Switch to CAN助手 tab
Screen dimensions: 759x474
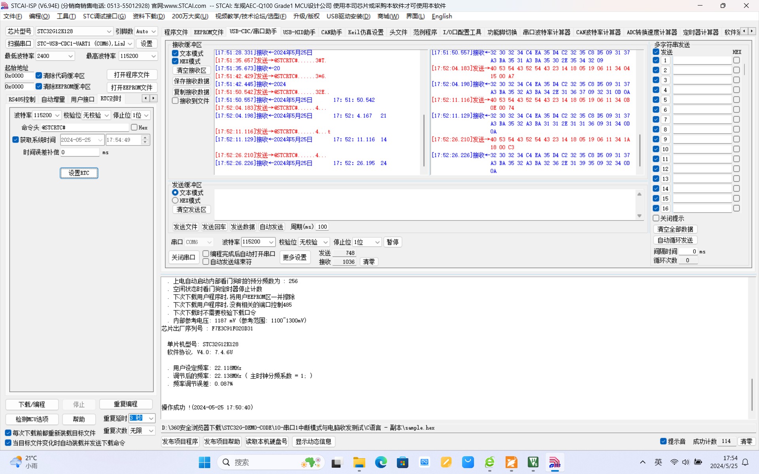pyautogui.click(x=331, y=32)
